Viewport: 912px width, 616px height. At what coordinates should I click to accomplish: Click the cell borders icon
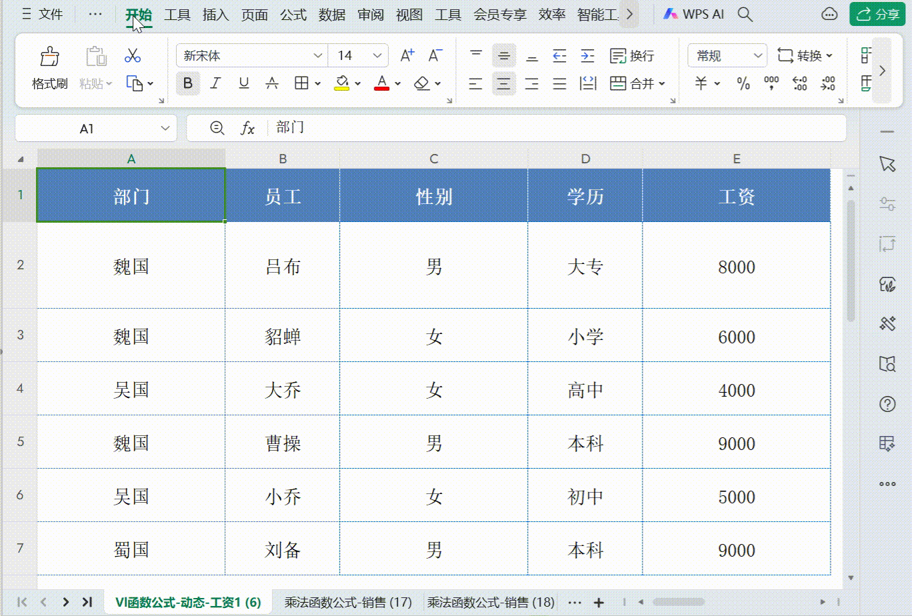[x=301, y=83]
